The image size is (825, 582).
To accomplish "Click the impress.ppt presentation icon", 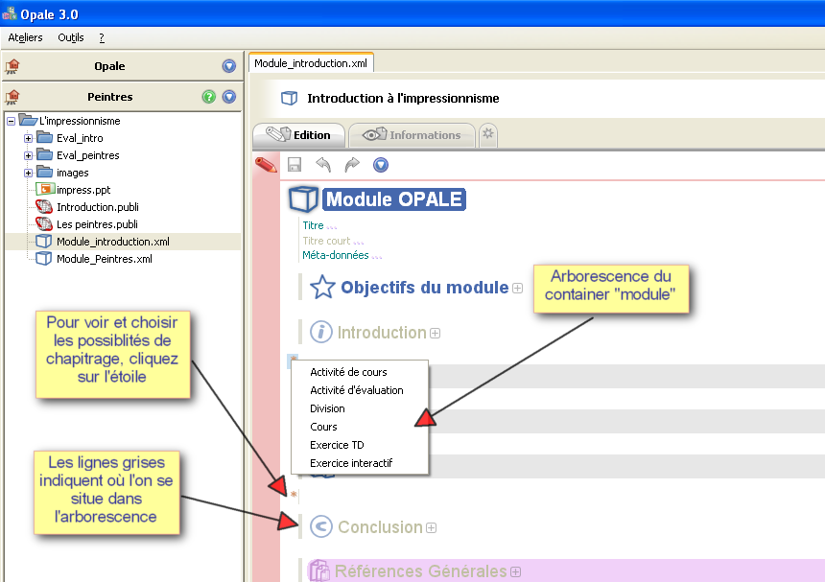I will (x=45, y=189).
